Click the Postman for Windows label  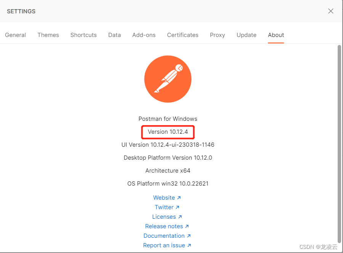pyautogui.click(x=168, y=119)
